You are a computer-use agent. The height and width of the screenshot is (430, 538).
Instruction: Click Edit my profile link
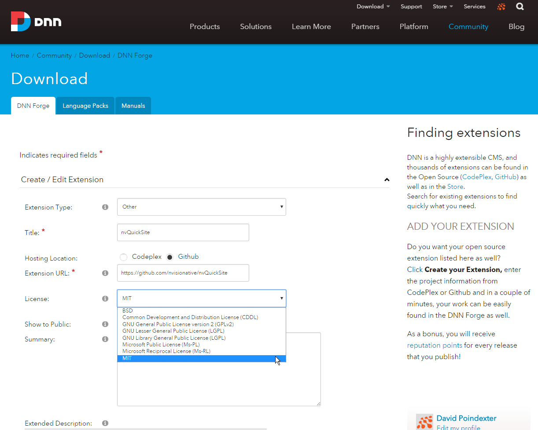pyautogui.click(x=458, y=427)
